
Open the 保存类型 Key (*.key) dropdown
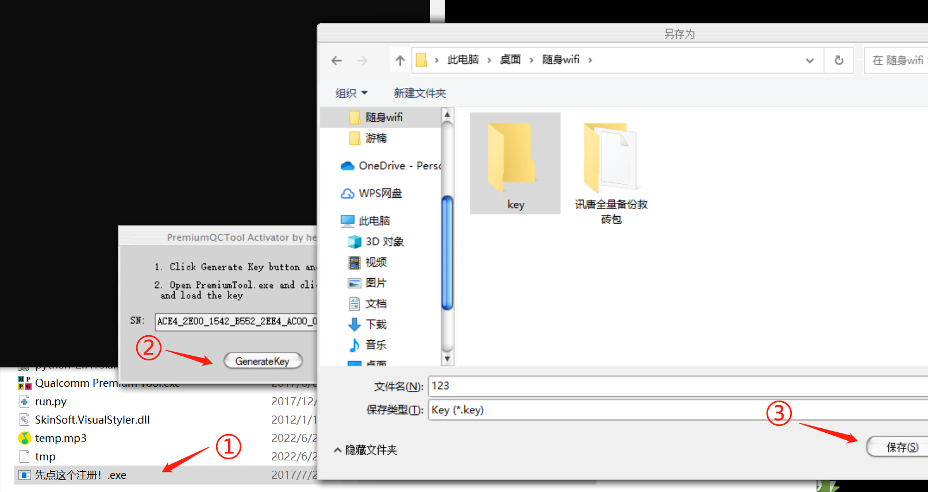(678, 410)
